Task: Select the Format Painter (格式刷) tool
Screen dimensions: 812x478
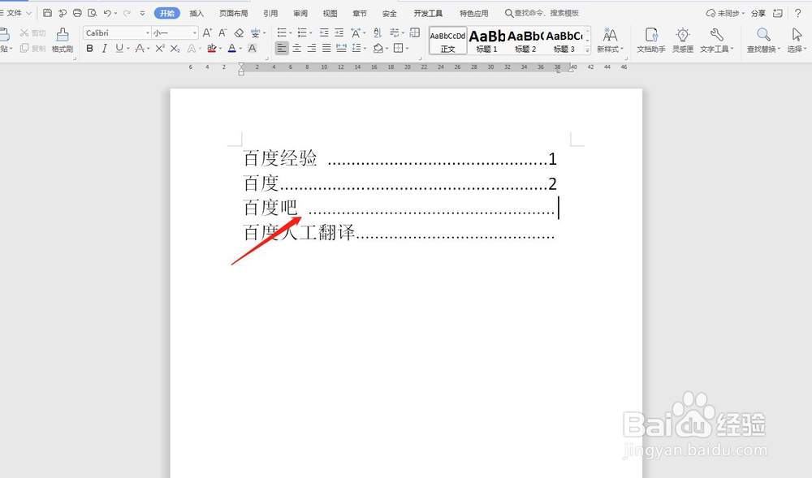Action: (63, 41)
